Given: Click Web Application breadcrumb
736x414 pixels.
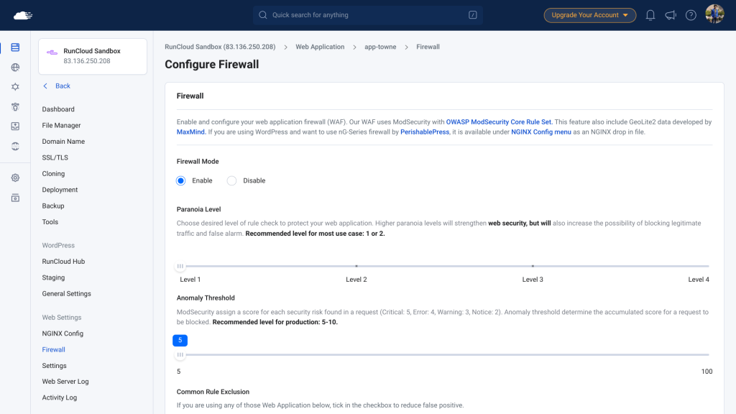Looking at the screenshot, I should pyautogui.click(x=320, y=47).
